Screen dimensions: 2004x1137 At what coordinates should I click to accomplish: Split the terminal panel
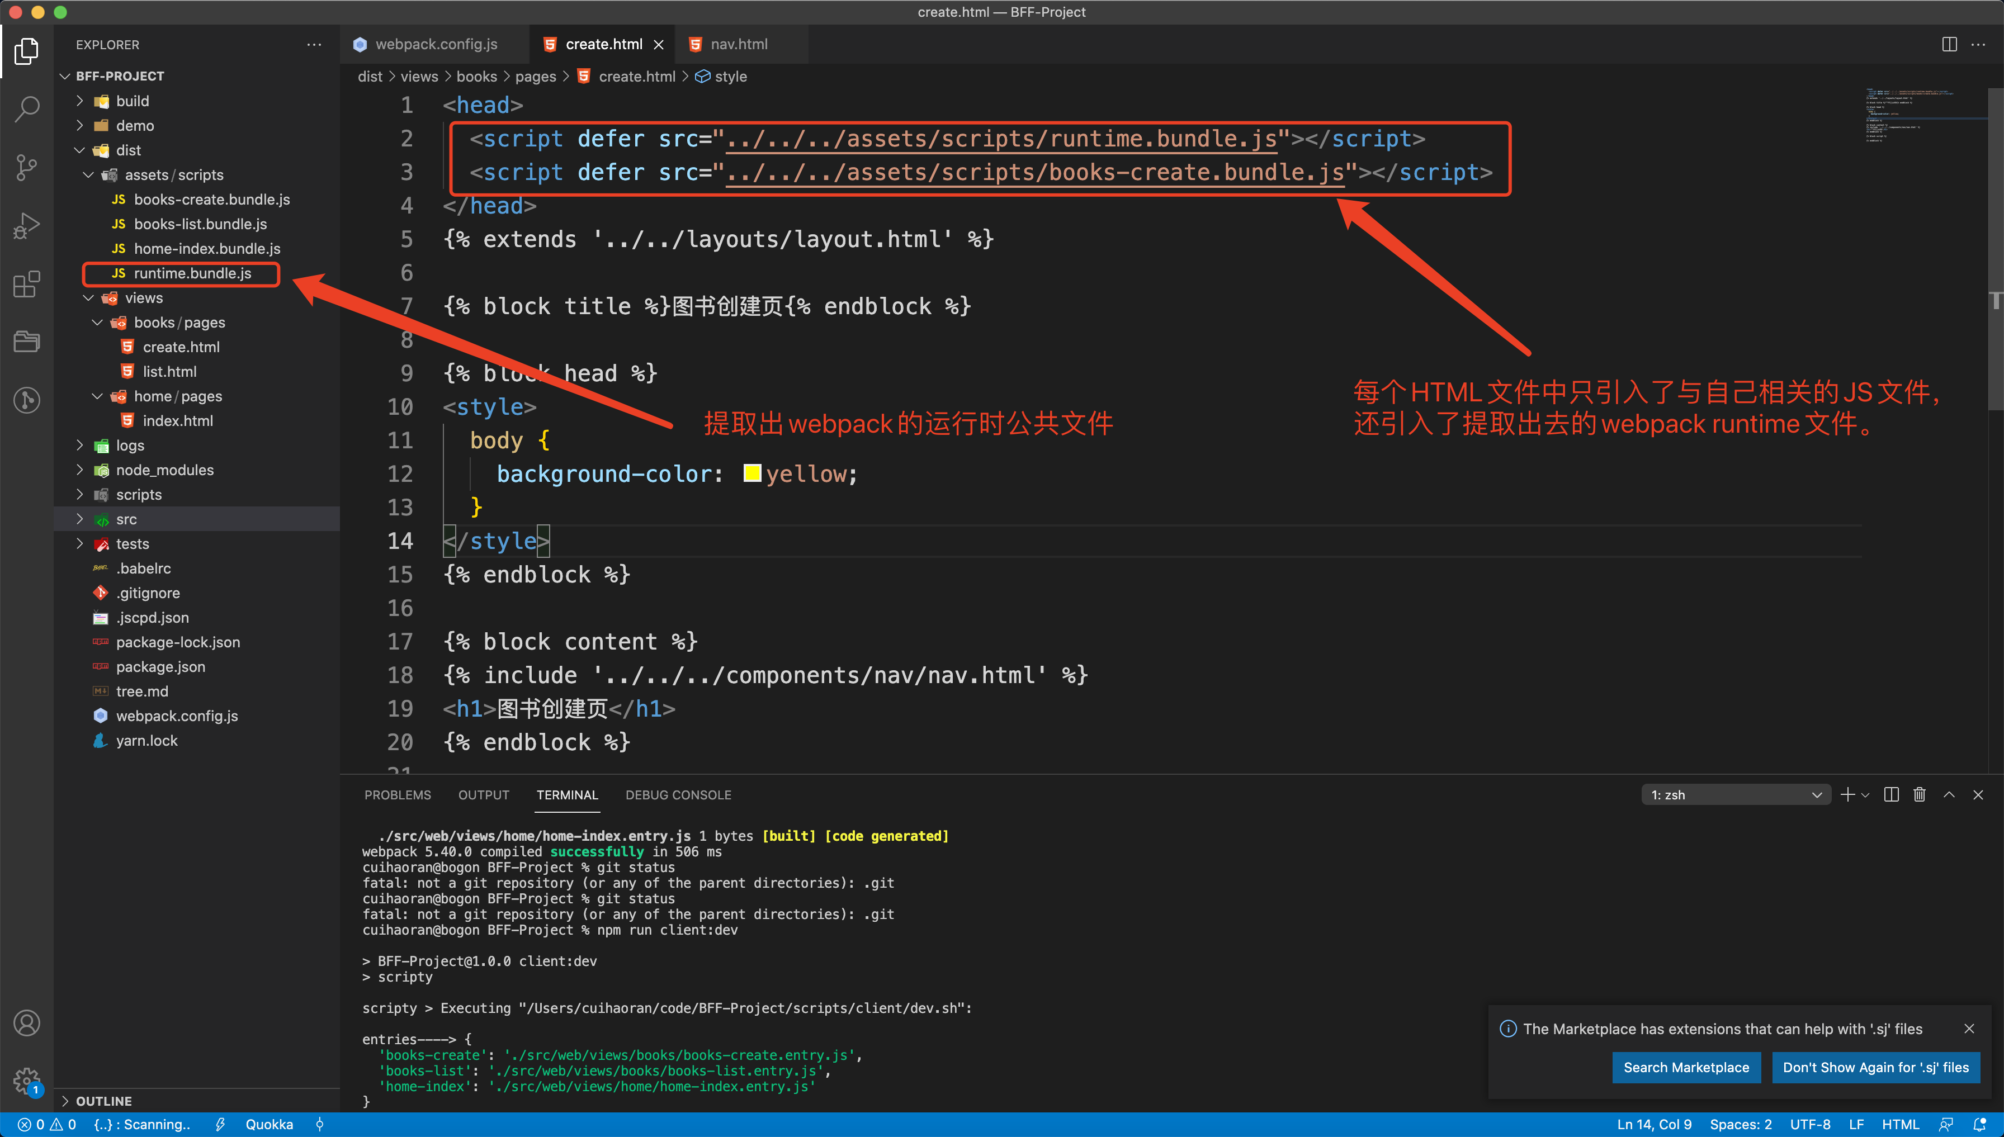click(1890, 795)
